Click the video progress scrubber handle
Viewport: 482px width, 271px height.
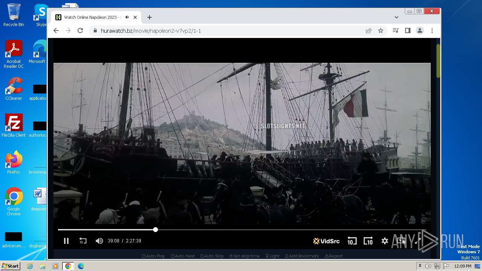[x=156, y=230]
